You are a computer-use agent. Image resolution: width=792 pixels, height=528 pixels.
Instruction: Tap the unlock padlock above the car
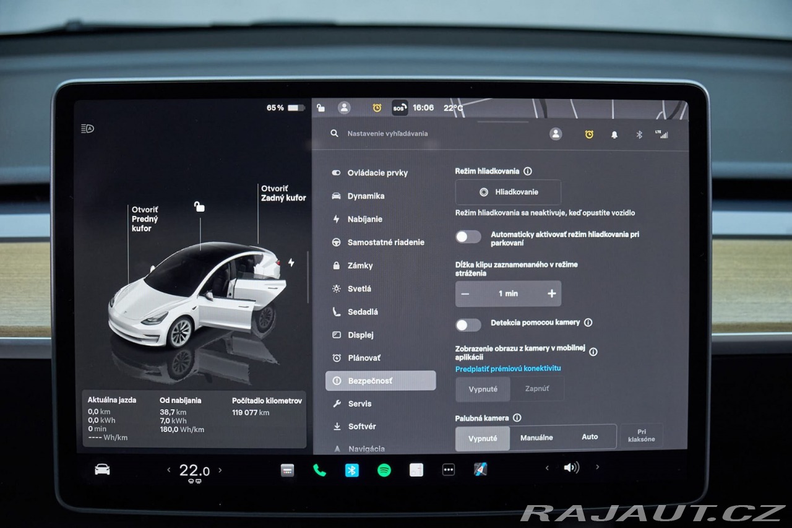click(x=199, y=206)
